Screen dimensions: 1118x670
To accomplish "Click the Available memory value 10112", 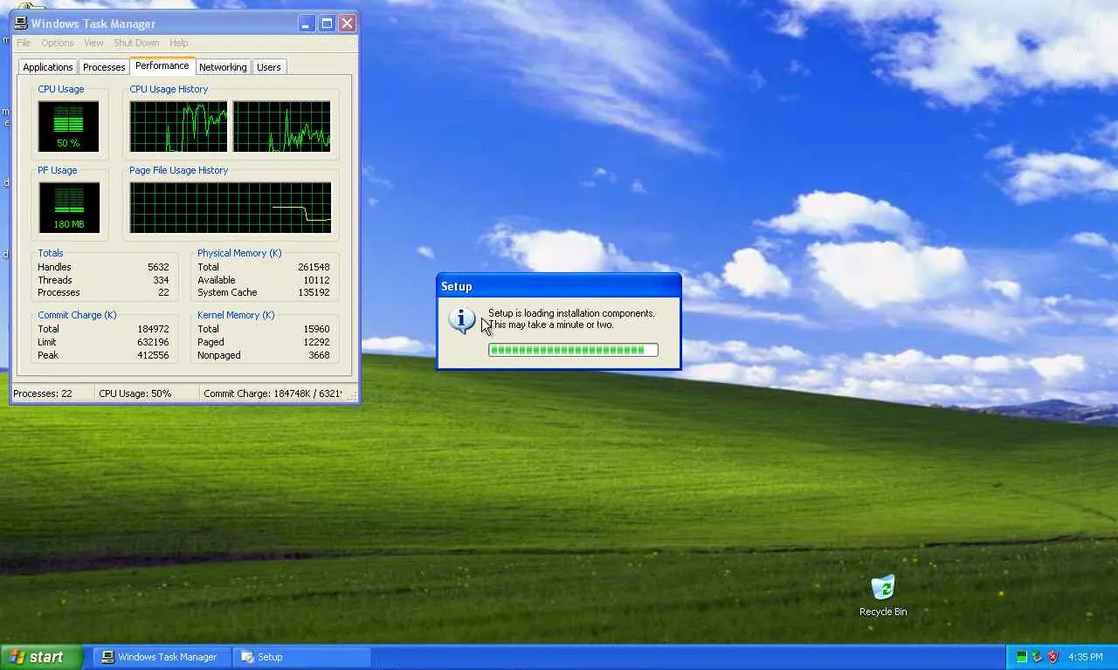I will [x=315, y=280].
